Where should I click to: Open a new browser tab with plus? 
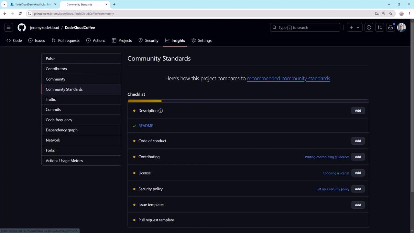click(x=114, y=4)
